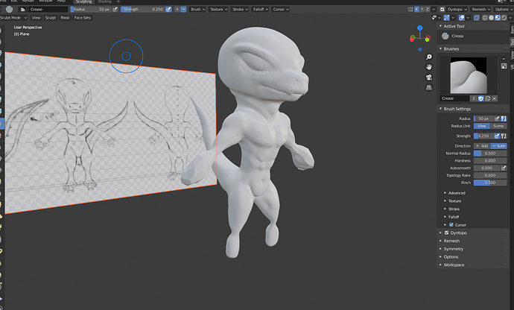Viewport: 514px width, 310px height.
Task: Open the Falloff dropdown in header
Action: [x=261, y=9]
